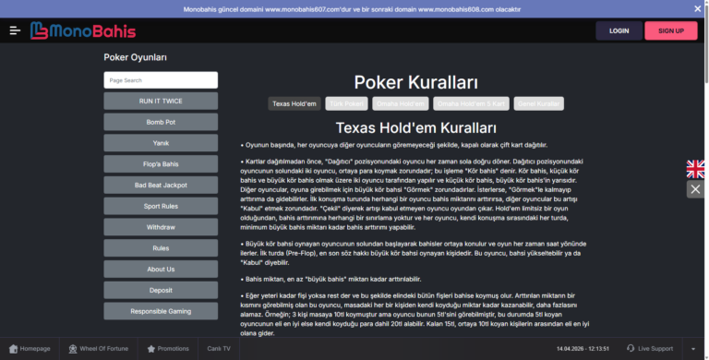Switch to Omaha Hold'em 5 Kart tab
The width and height of the screenshot is (709, 360).
pyautogui.click(x=471, y=103)
